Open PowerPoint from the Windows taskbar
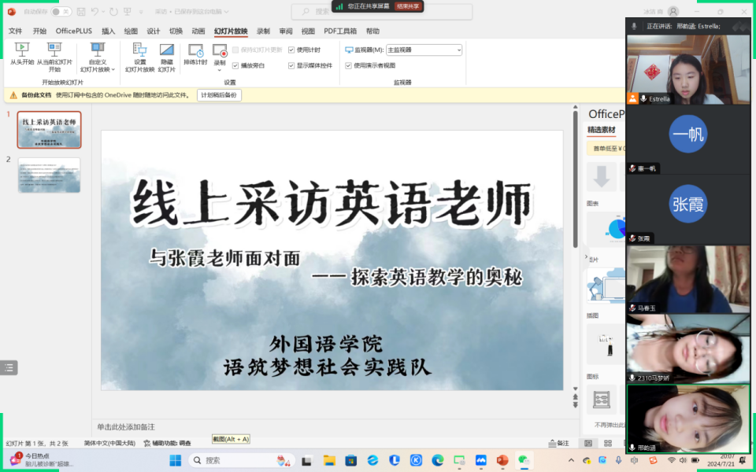Viewport: 756px width, 472px height. [x=502, y=460]
